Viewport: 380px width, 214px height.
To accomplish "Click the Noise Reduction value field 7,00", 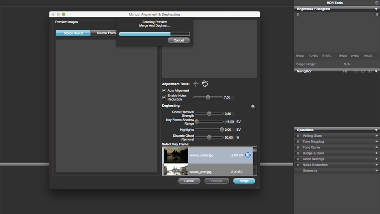I will 228,97.
